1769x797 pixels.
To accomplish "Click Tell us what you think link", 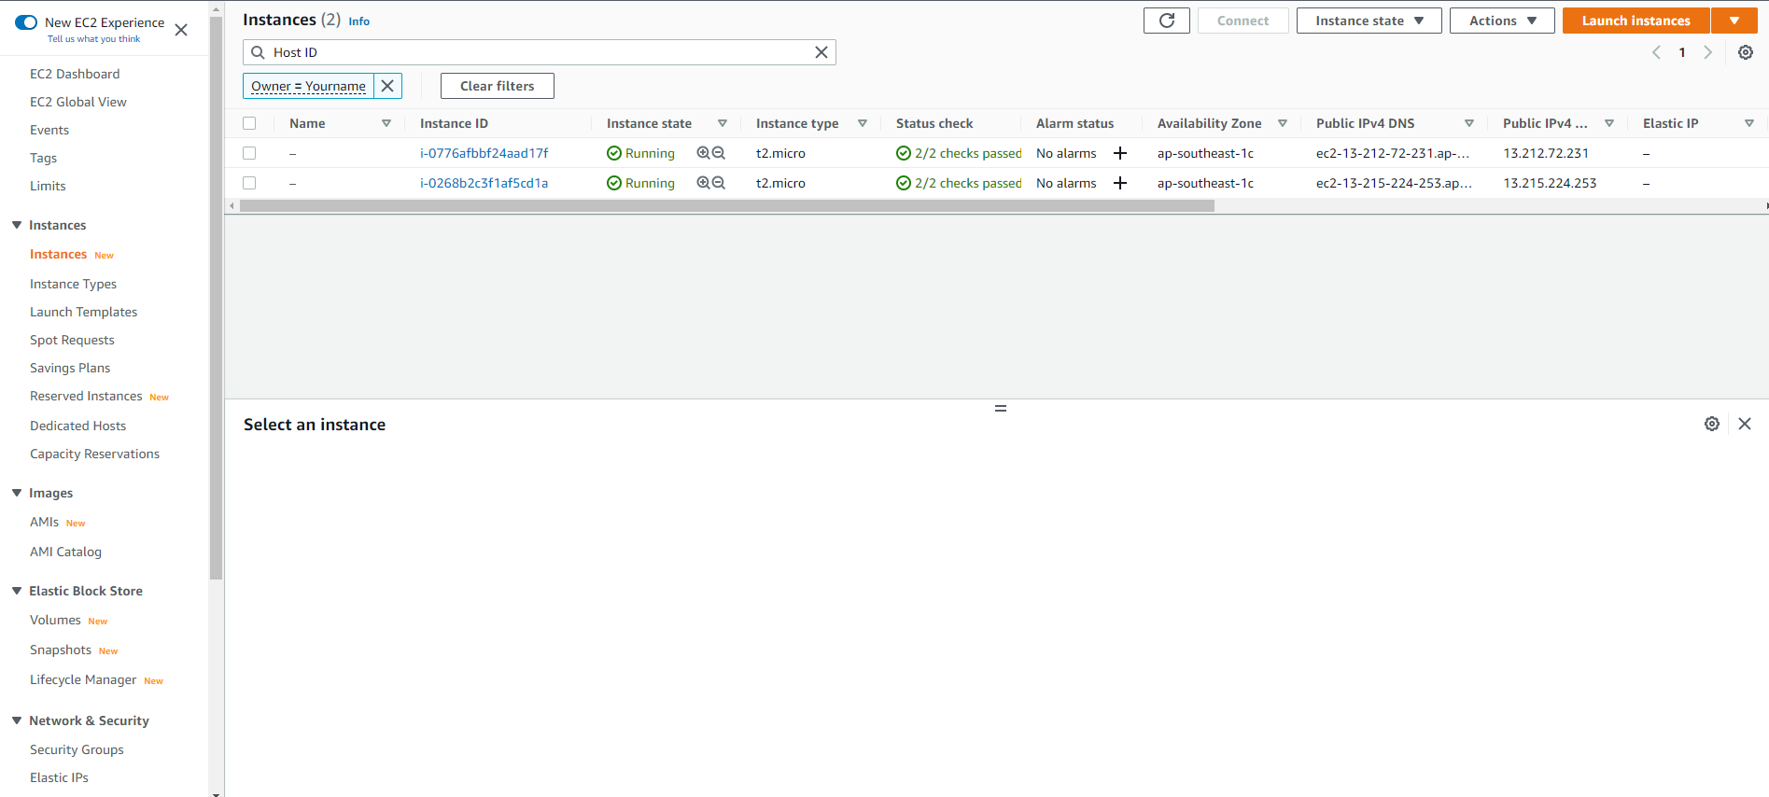I will pos(93,39).
